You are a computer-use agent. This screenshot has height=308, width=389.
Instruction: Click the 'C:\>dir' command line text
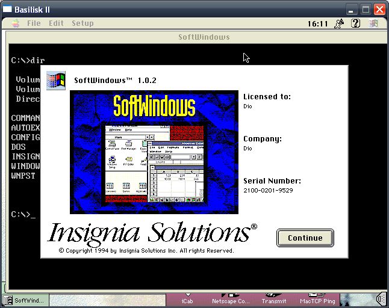[28, 60]
